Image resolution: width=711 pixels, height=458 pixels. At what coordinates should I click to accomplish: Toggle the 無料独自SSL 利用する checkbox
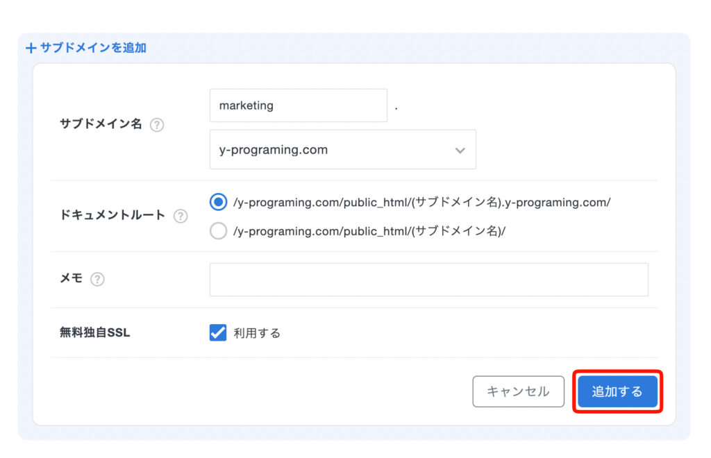point(218,333)
